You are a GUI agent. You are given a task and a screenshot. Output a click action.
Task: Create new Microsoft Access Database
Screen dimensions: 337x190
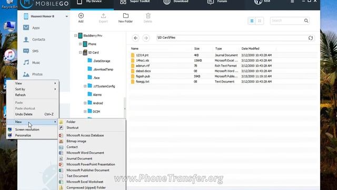92,136
